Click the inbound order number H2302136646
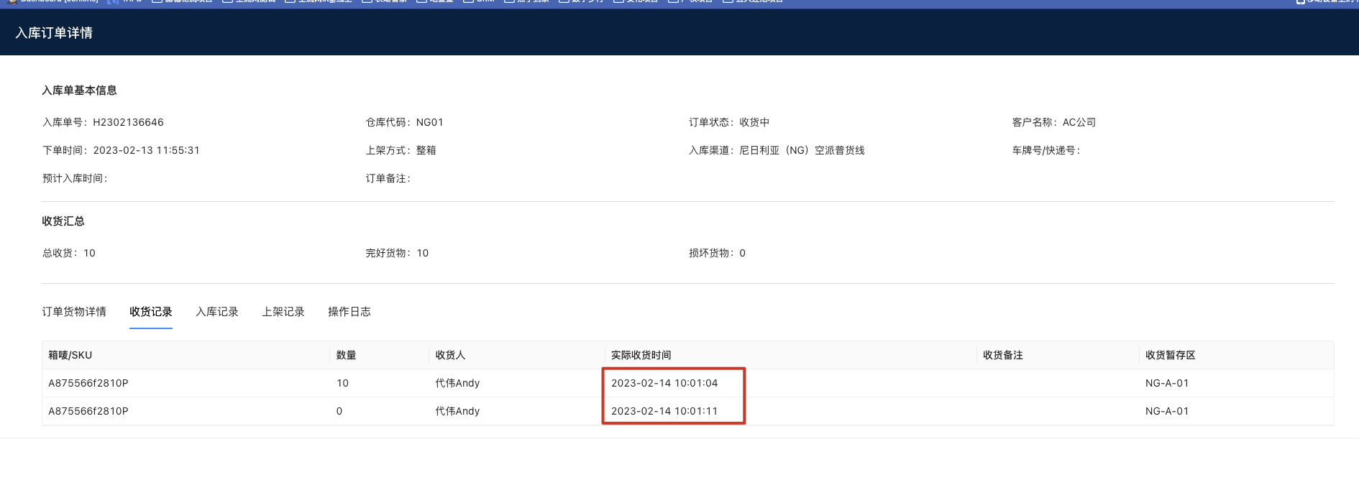The width and height of the screenshot is (1359, 480). point(128,122)
